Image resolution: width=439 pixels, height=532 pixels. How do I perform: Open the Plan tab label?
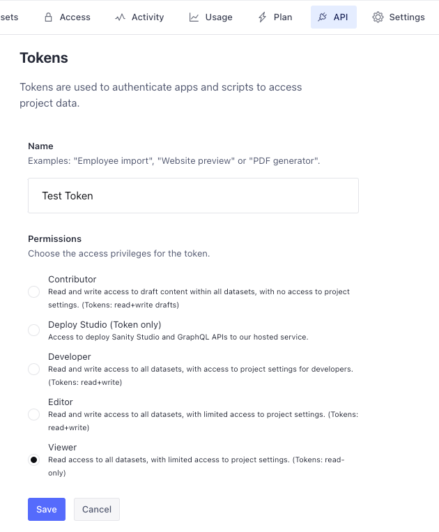(x=283, y=17)
